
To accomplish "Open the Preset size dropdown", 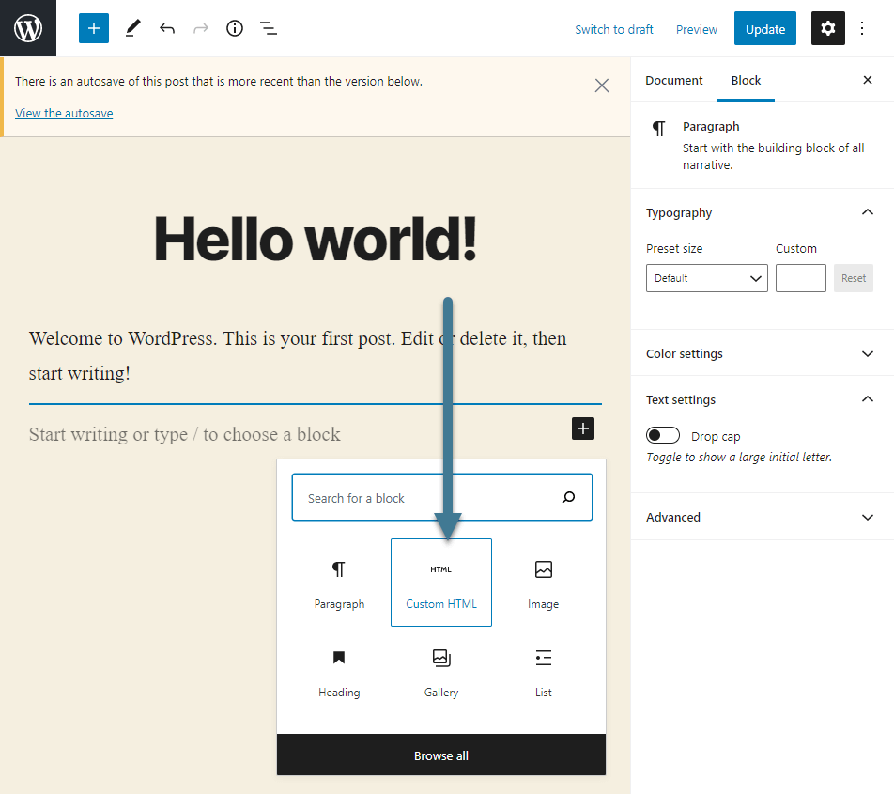I will (706, 277).
